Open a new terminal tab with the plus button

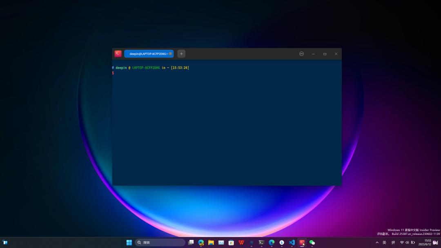[x=181, y=53]
